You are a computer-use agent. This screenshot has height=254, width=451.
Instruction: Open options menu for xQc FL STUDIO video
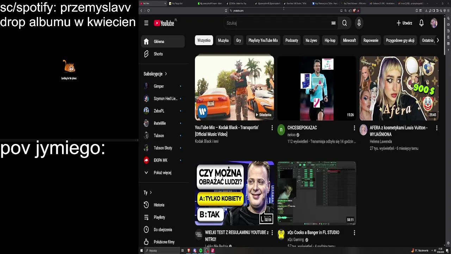point(354,233)
